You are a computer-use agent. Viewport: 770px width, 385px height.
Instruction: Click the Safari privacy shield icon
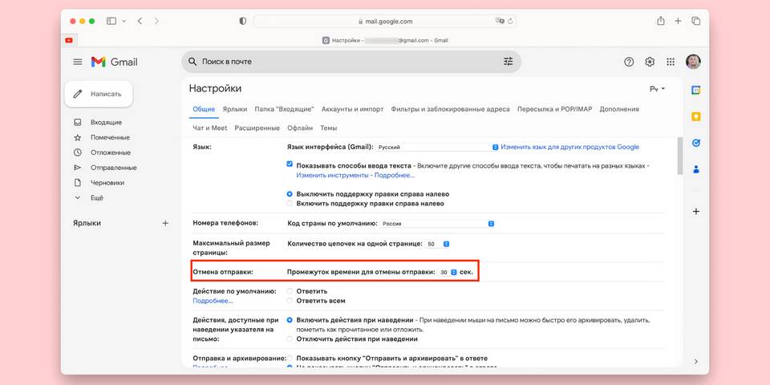(x=242, y=21)
